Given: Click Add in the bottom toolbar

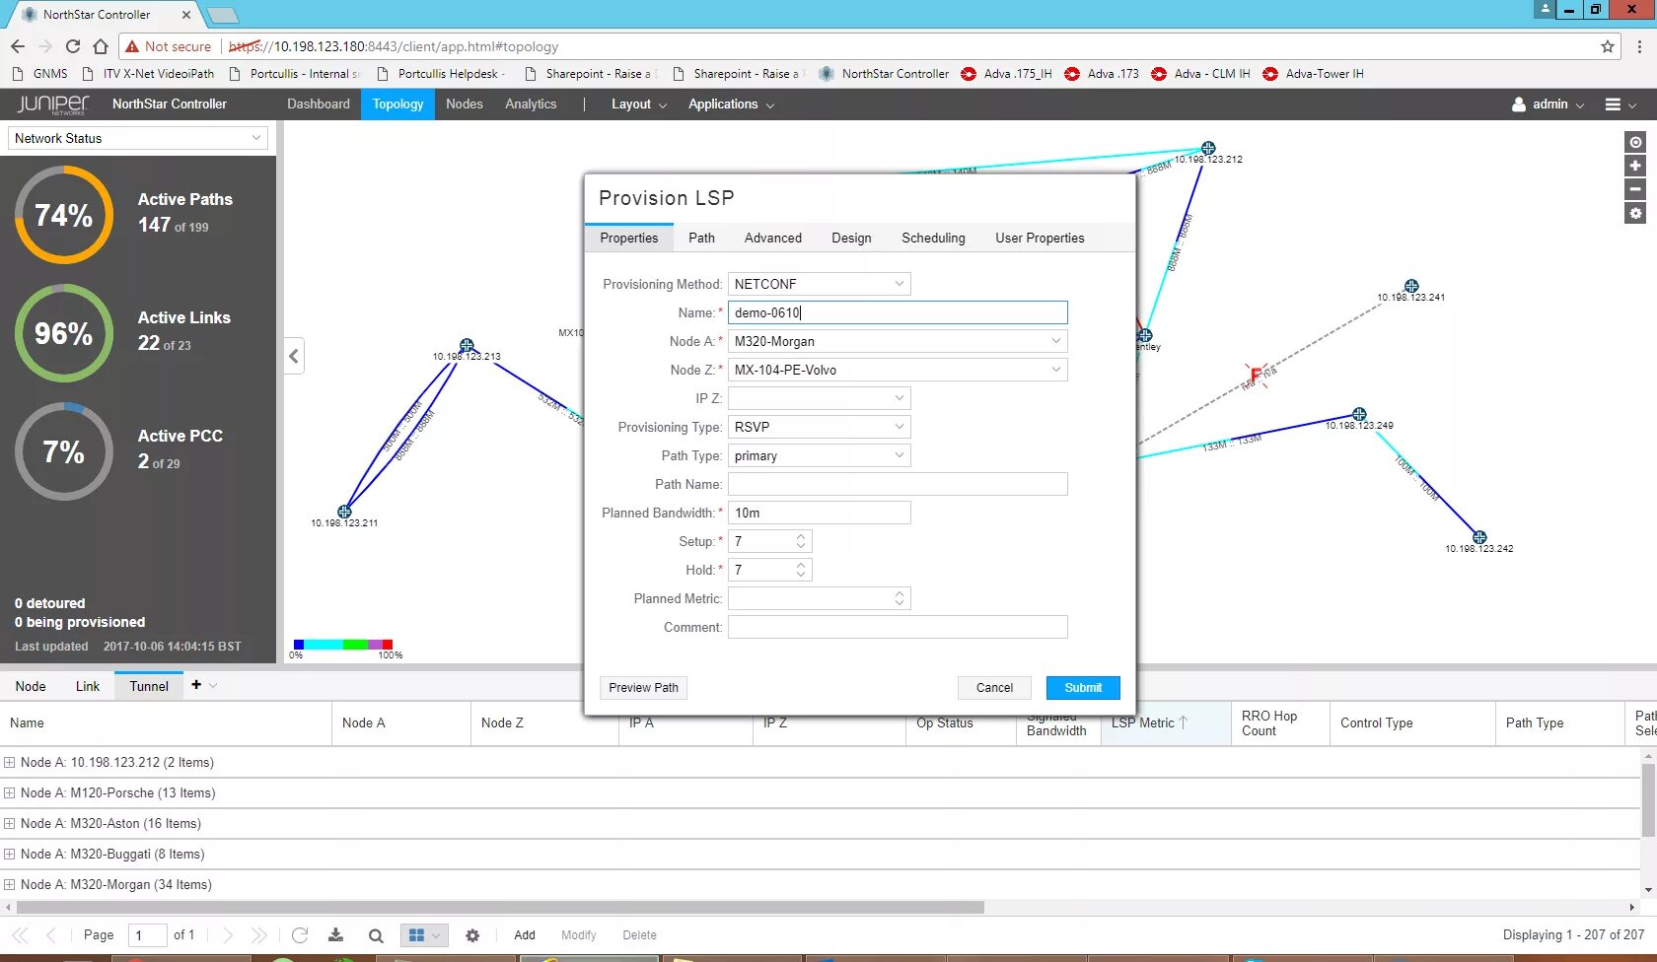Looking at the screenshot, I should pos(525,935).
